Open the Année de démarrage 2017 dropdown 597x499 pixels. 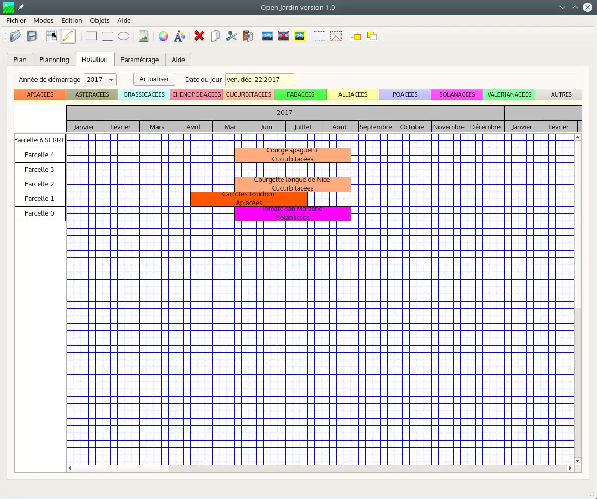[x=100, y=80]
